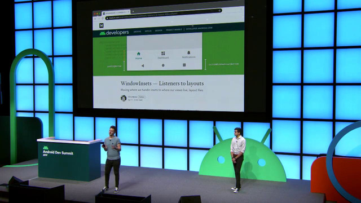361x203 pixels.
Task: Select the Notifications bell icon
Action: (188, 52)
